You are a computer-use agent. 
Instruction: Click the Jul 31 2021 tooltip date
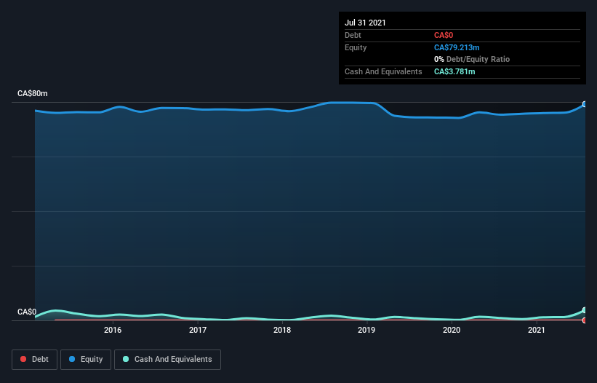pyautogui.click(x=365, y=23)
